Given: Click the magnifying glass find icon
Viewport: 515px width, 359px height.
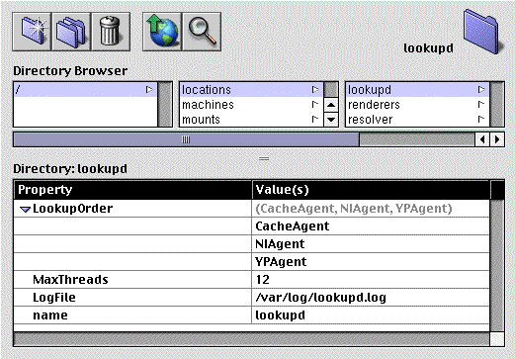Looking at the screenshot, I should click(202, 32).
